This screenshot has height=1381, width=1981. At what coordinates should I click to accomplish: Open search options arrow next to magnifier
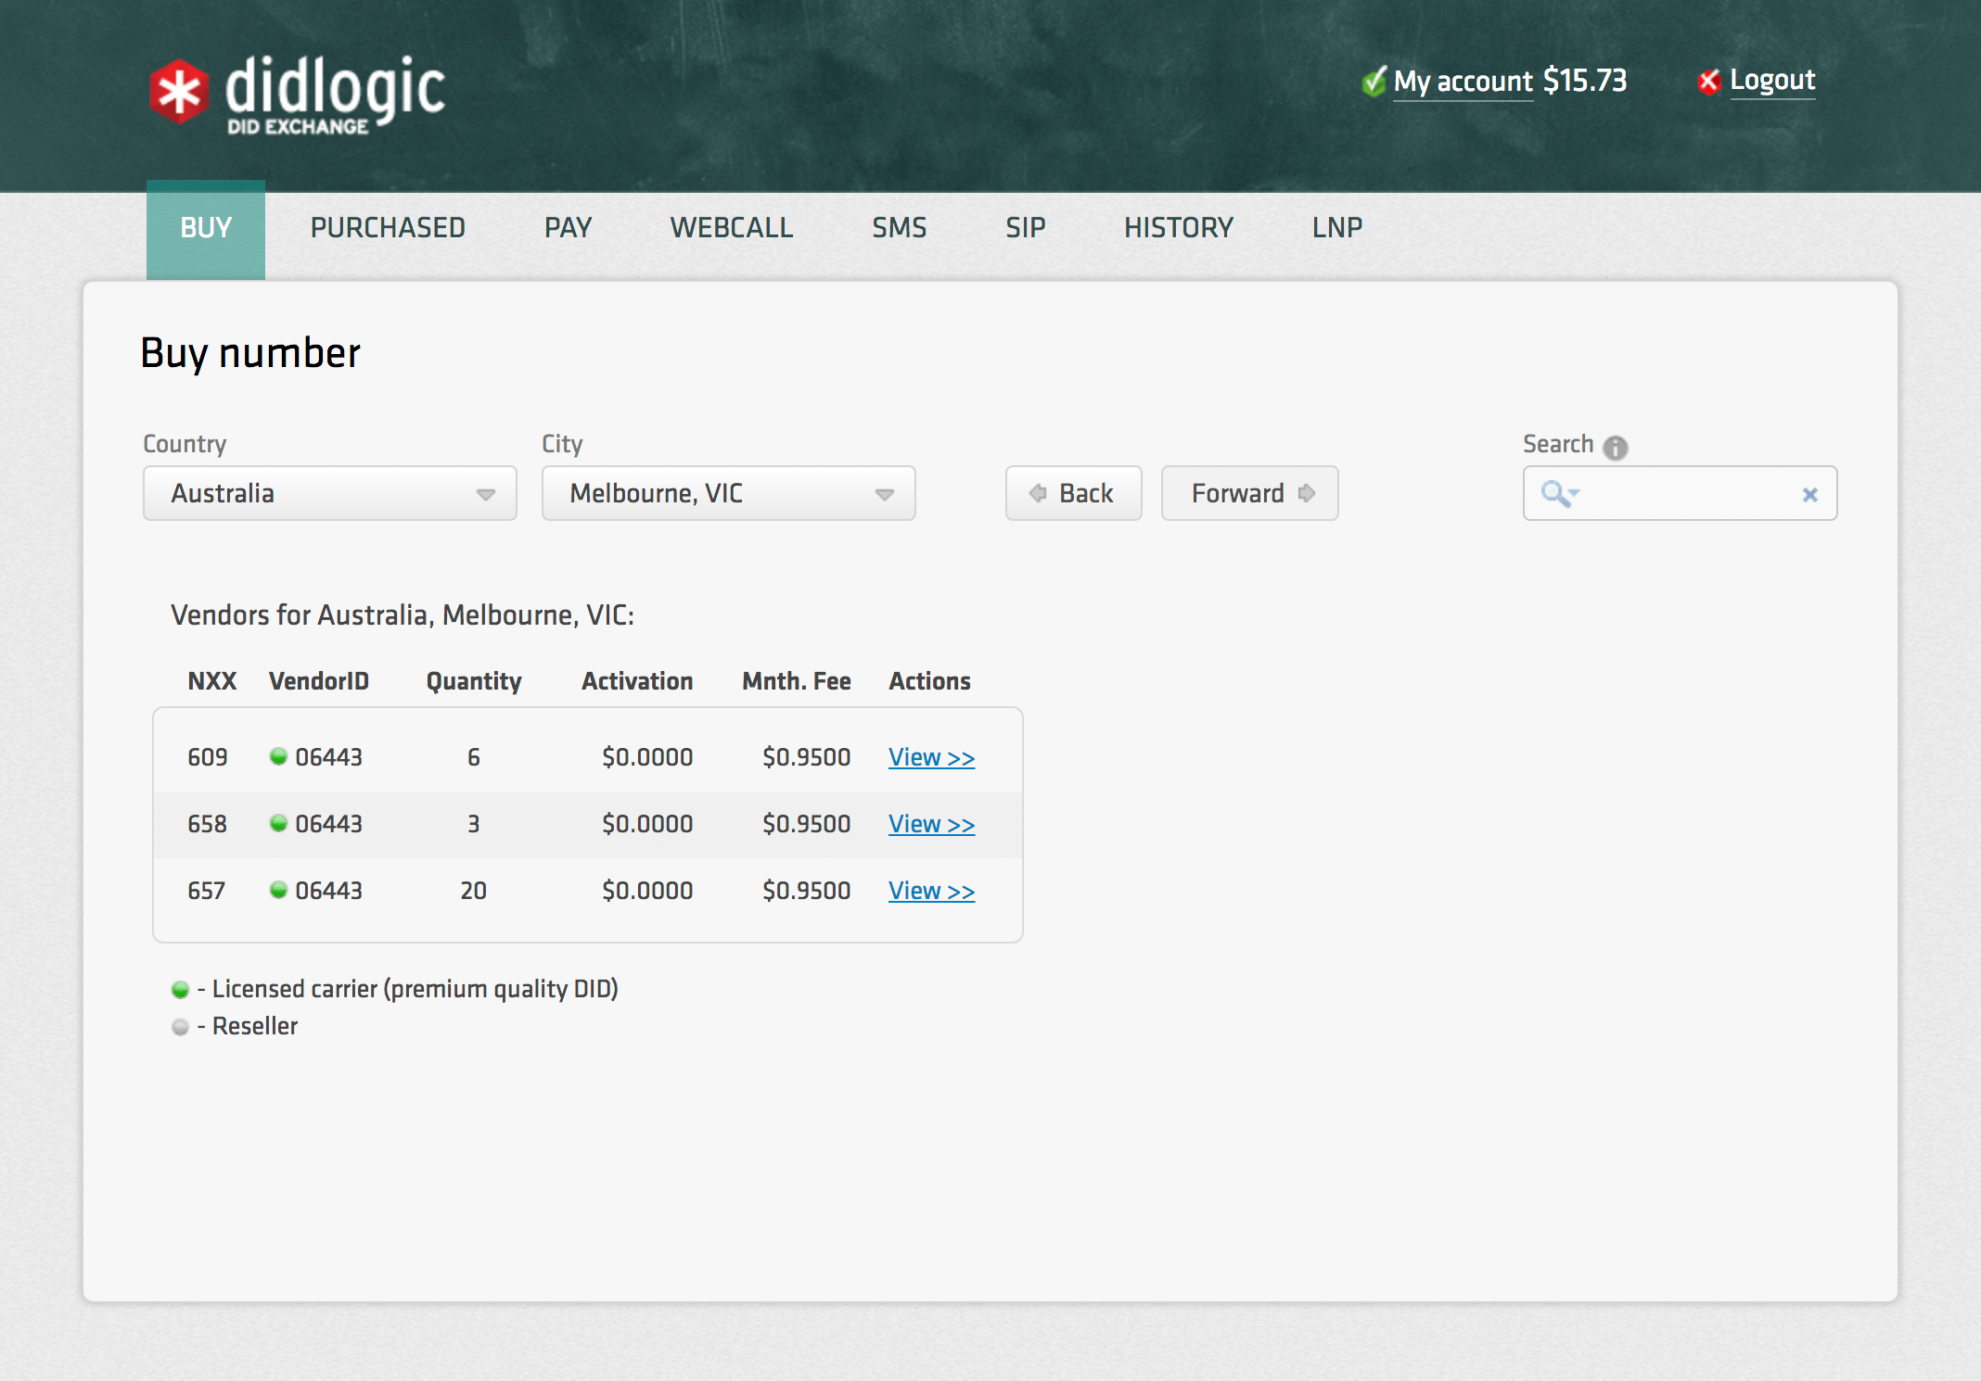[x=1574, y=493]
